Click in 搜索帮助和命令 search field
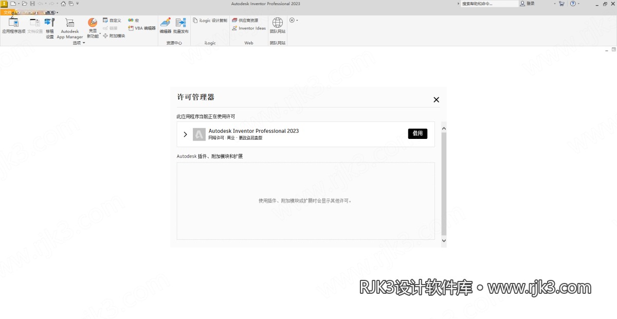 coord(489,4)
